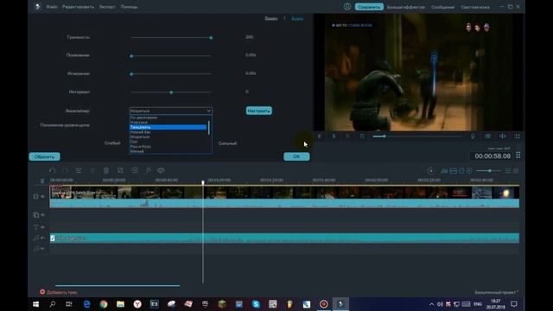
Task: Choose Рок-н-Ролл equalizer preset
Action: [140, 146]
